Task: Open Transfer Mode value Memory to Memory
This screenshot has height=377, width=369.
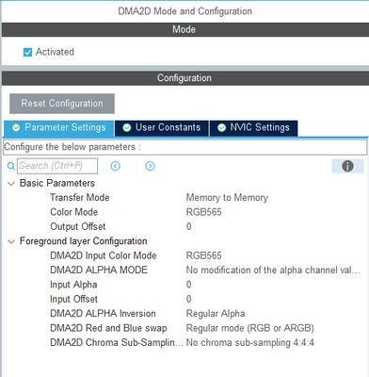Action: click(x=227, y=198)
